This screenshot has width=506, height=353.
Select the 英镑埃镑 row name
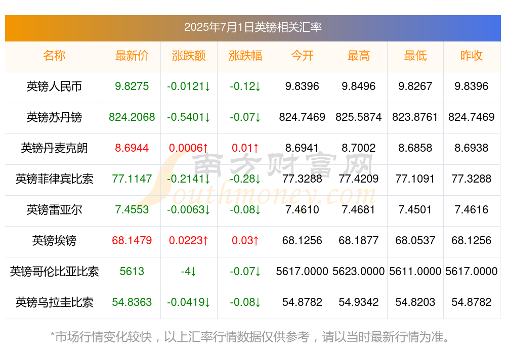pos(54,241)
